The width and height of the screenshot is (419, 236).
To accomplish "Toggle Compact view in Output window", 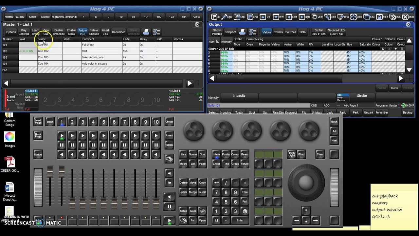I will click(230, 32).
